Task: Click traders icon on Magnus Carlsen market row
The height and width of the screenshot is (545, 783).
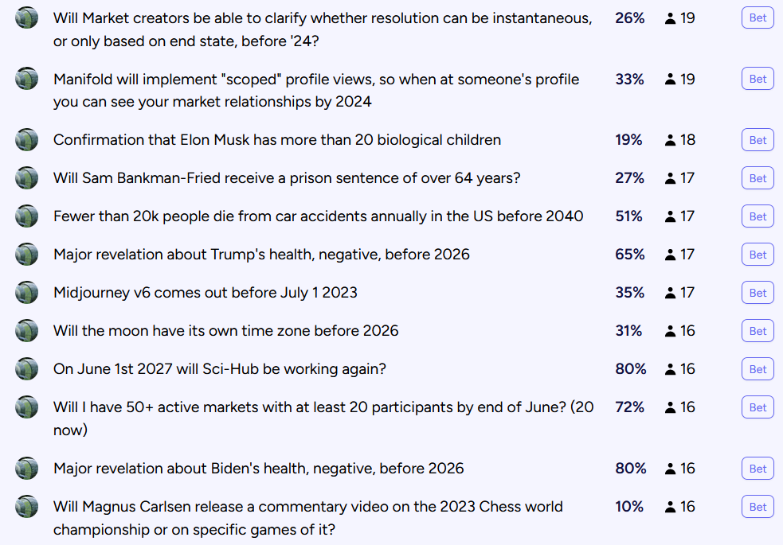Action: 670,507
